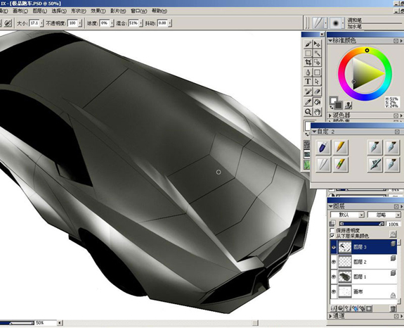The image size is (404, 328).
Task: Delete layer with trash icon
Action: 393,308
